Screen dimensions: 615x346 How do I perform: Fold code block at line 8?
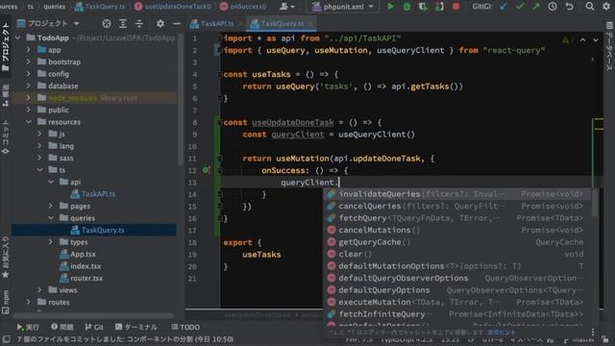click(219, 122)
